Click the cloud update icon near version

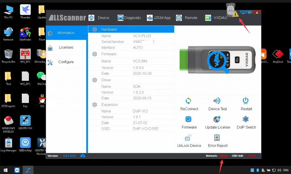83,156
